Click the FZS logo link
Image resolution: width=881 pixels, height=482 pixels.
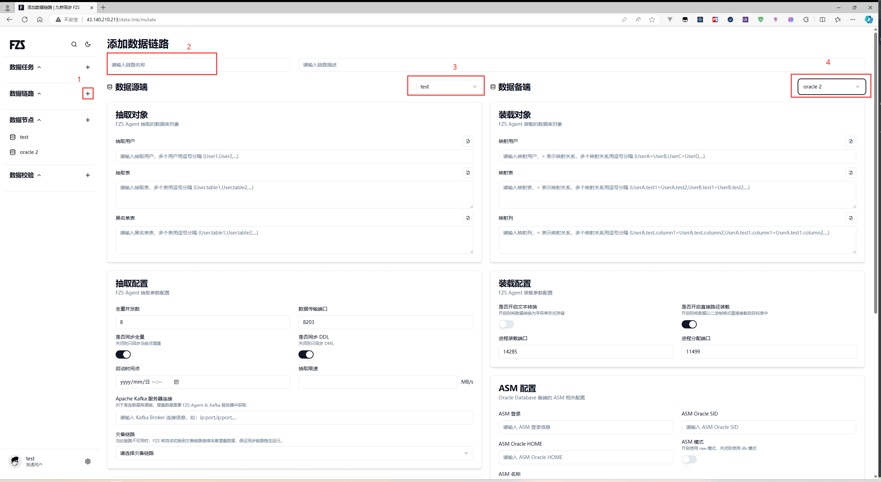(x=17, y=45)
